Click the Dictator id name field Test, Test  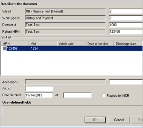pos(65,25)
